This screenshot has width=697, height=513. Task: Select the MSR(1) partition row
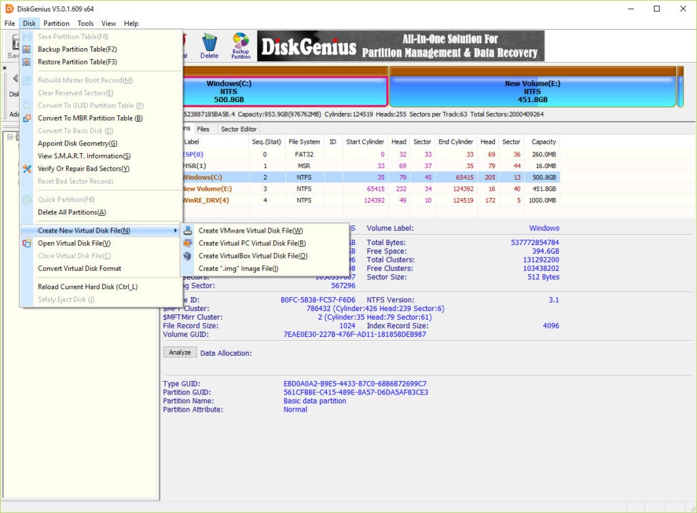pos(371,165)
